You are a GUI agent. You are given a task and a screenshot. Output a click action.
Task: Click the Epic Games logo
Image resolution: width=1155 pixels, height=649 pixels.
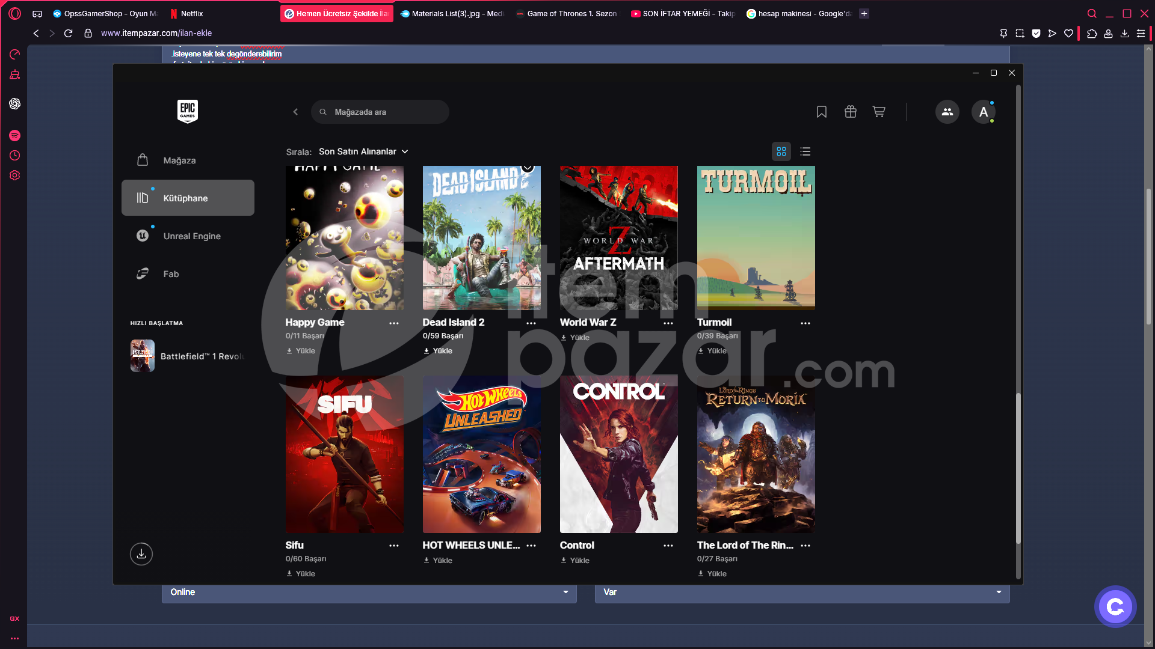pos(188,111)
